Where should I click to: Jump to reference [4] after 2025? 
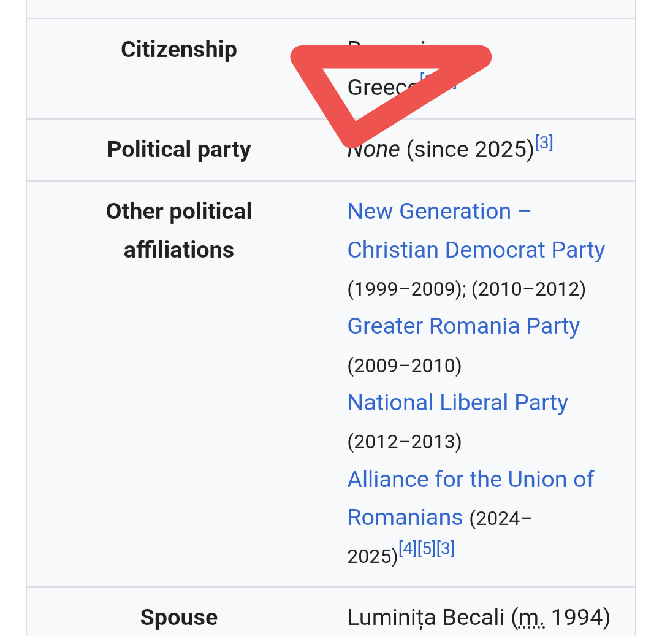click(408, 548)
